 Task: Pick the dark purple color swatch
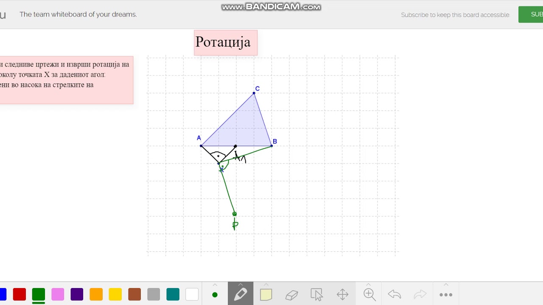tap(77, 294)
